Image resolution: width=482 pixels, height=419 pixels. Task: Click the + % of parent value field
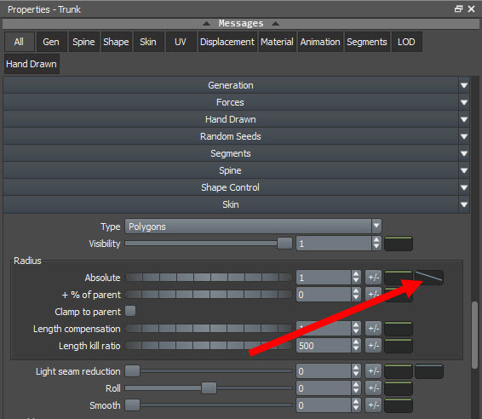[x=324, y=295]
